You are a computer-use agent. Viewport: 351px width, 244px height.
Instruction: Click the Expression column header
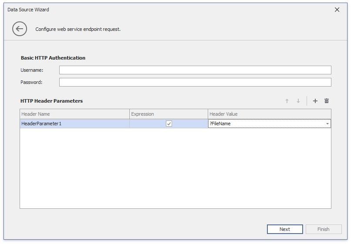169,114
